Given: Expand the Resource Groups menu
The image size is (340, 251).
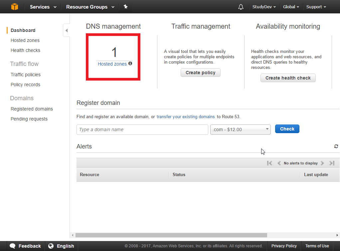Looking at the screenshot, I should [90, 7].
